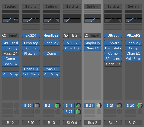Open the Ultrabt instrument slot
The image size is (144, 127).
point(113,35)
